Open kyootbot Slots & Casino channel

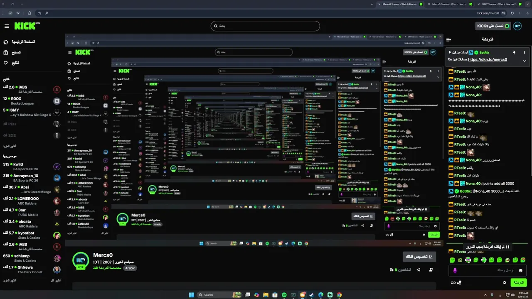pos(31,235)
